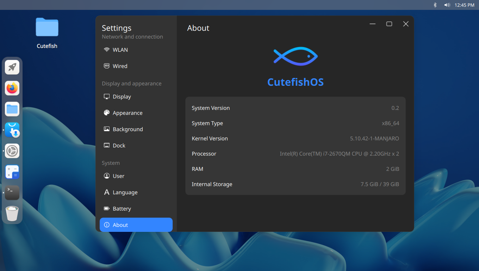Click the About info circle icon
This screenshot has width=479, height=271.
coord(107,225)
